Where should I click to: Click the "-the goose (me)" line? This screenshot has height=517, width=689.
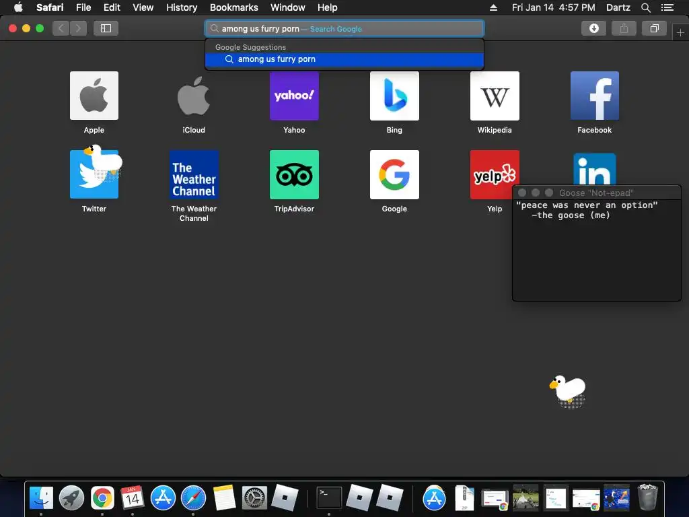pyautogui.click(x=571, y=215)
